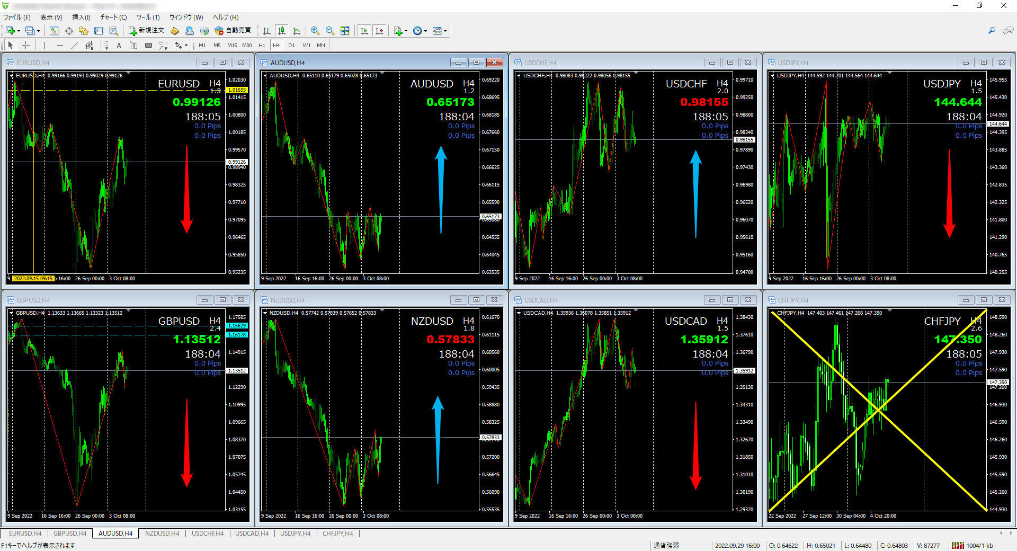This screenshot has width=1017, height=551.
Task: Toggle the 自動売買 auto trading button
Action: point(233,31)
